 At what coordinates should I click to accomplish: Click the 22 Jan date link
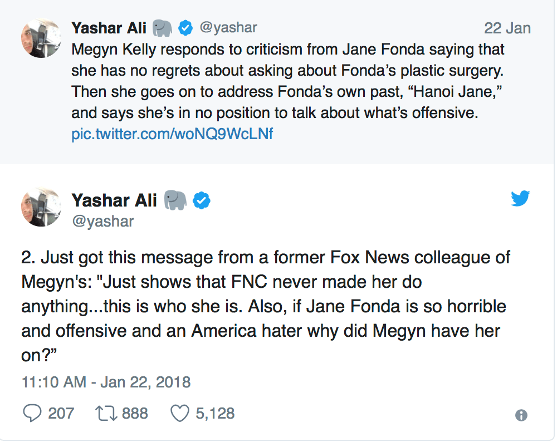pyautogui.click(x=507, y=28)
